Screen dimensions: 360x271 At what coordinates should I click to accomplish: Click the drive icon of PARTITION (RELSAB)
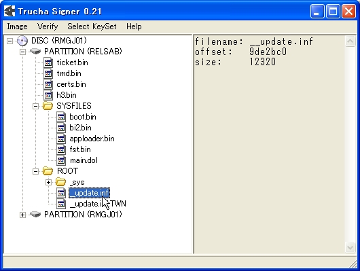pyautogui.click(x=35, y=52)
